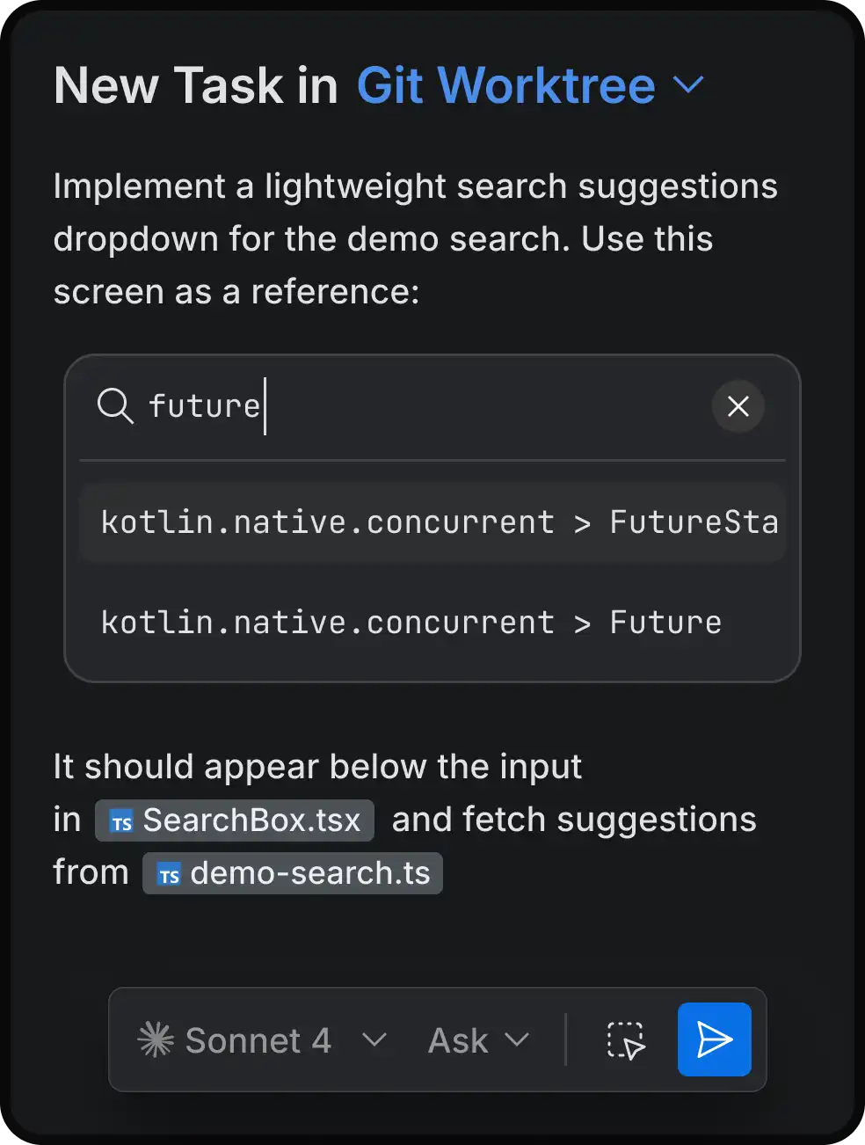Open the Ask mode dropdown

point(458,1040)
